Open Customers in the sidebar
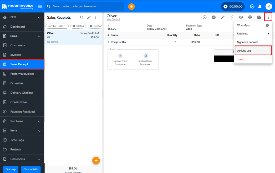The image size is (275, 173). click(x=22, y=45)
